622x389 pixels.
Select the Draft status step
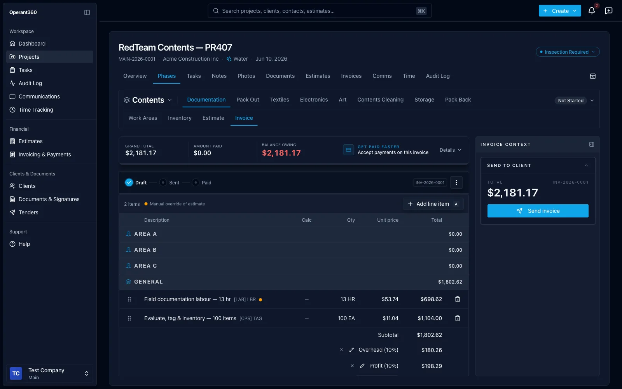point(136,182)
